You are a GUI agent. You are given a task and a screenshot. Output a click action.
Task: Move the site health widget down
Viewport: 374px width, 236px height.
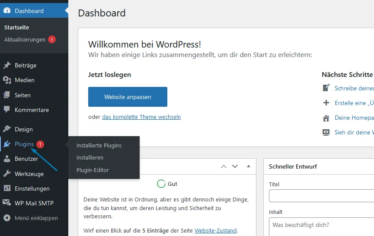pyautogui.click(x=235, y=166)
